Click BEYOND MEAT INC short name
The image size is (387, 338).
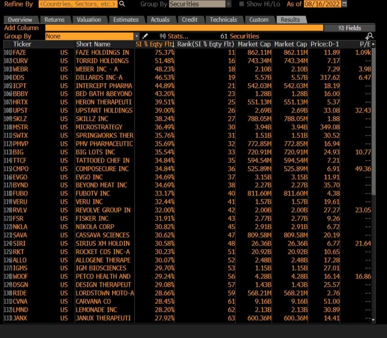pos(101,185)
